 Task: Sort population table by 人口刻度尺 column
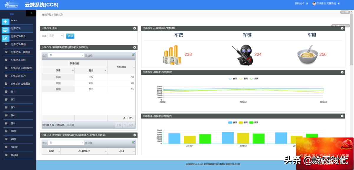click(x=83, y=151)
